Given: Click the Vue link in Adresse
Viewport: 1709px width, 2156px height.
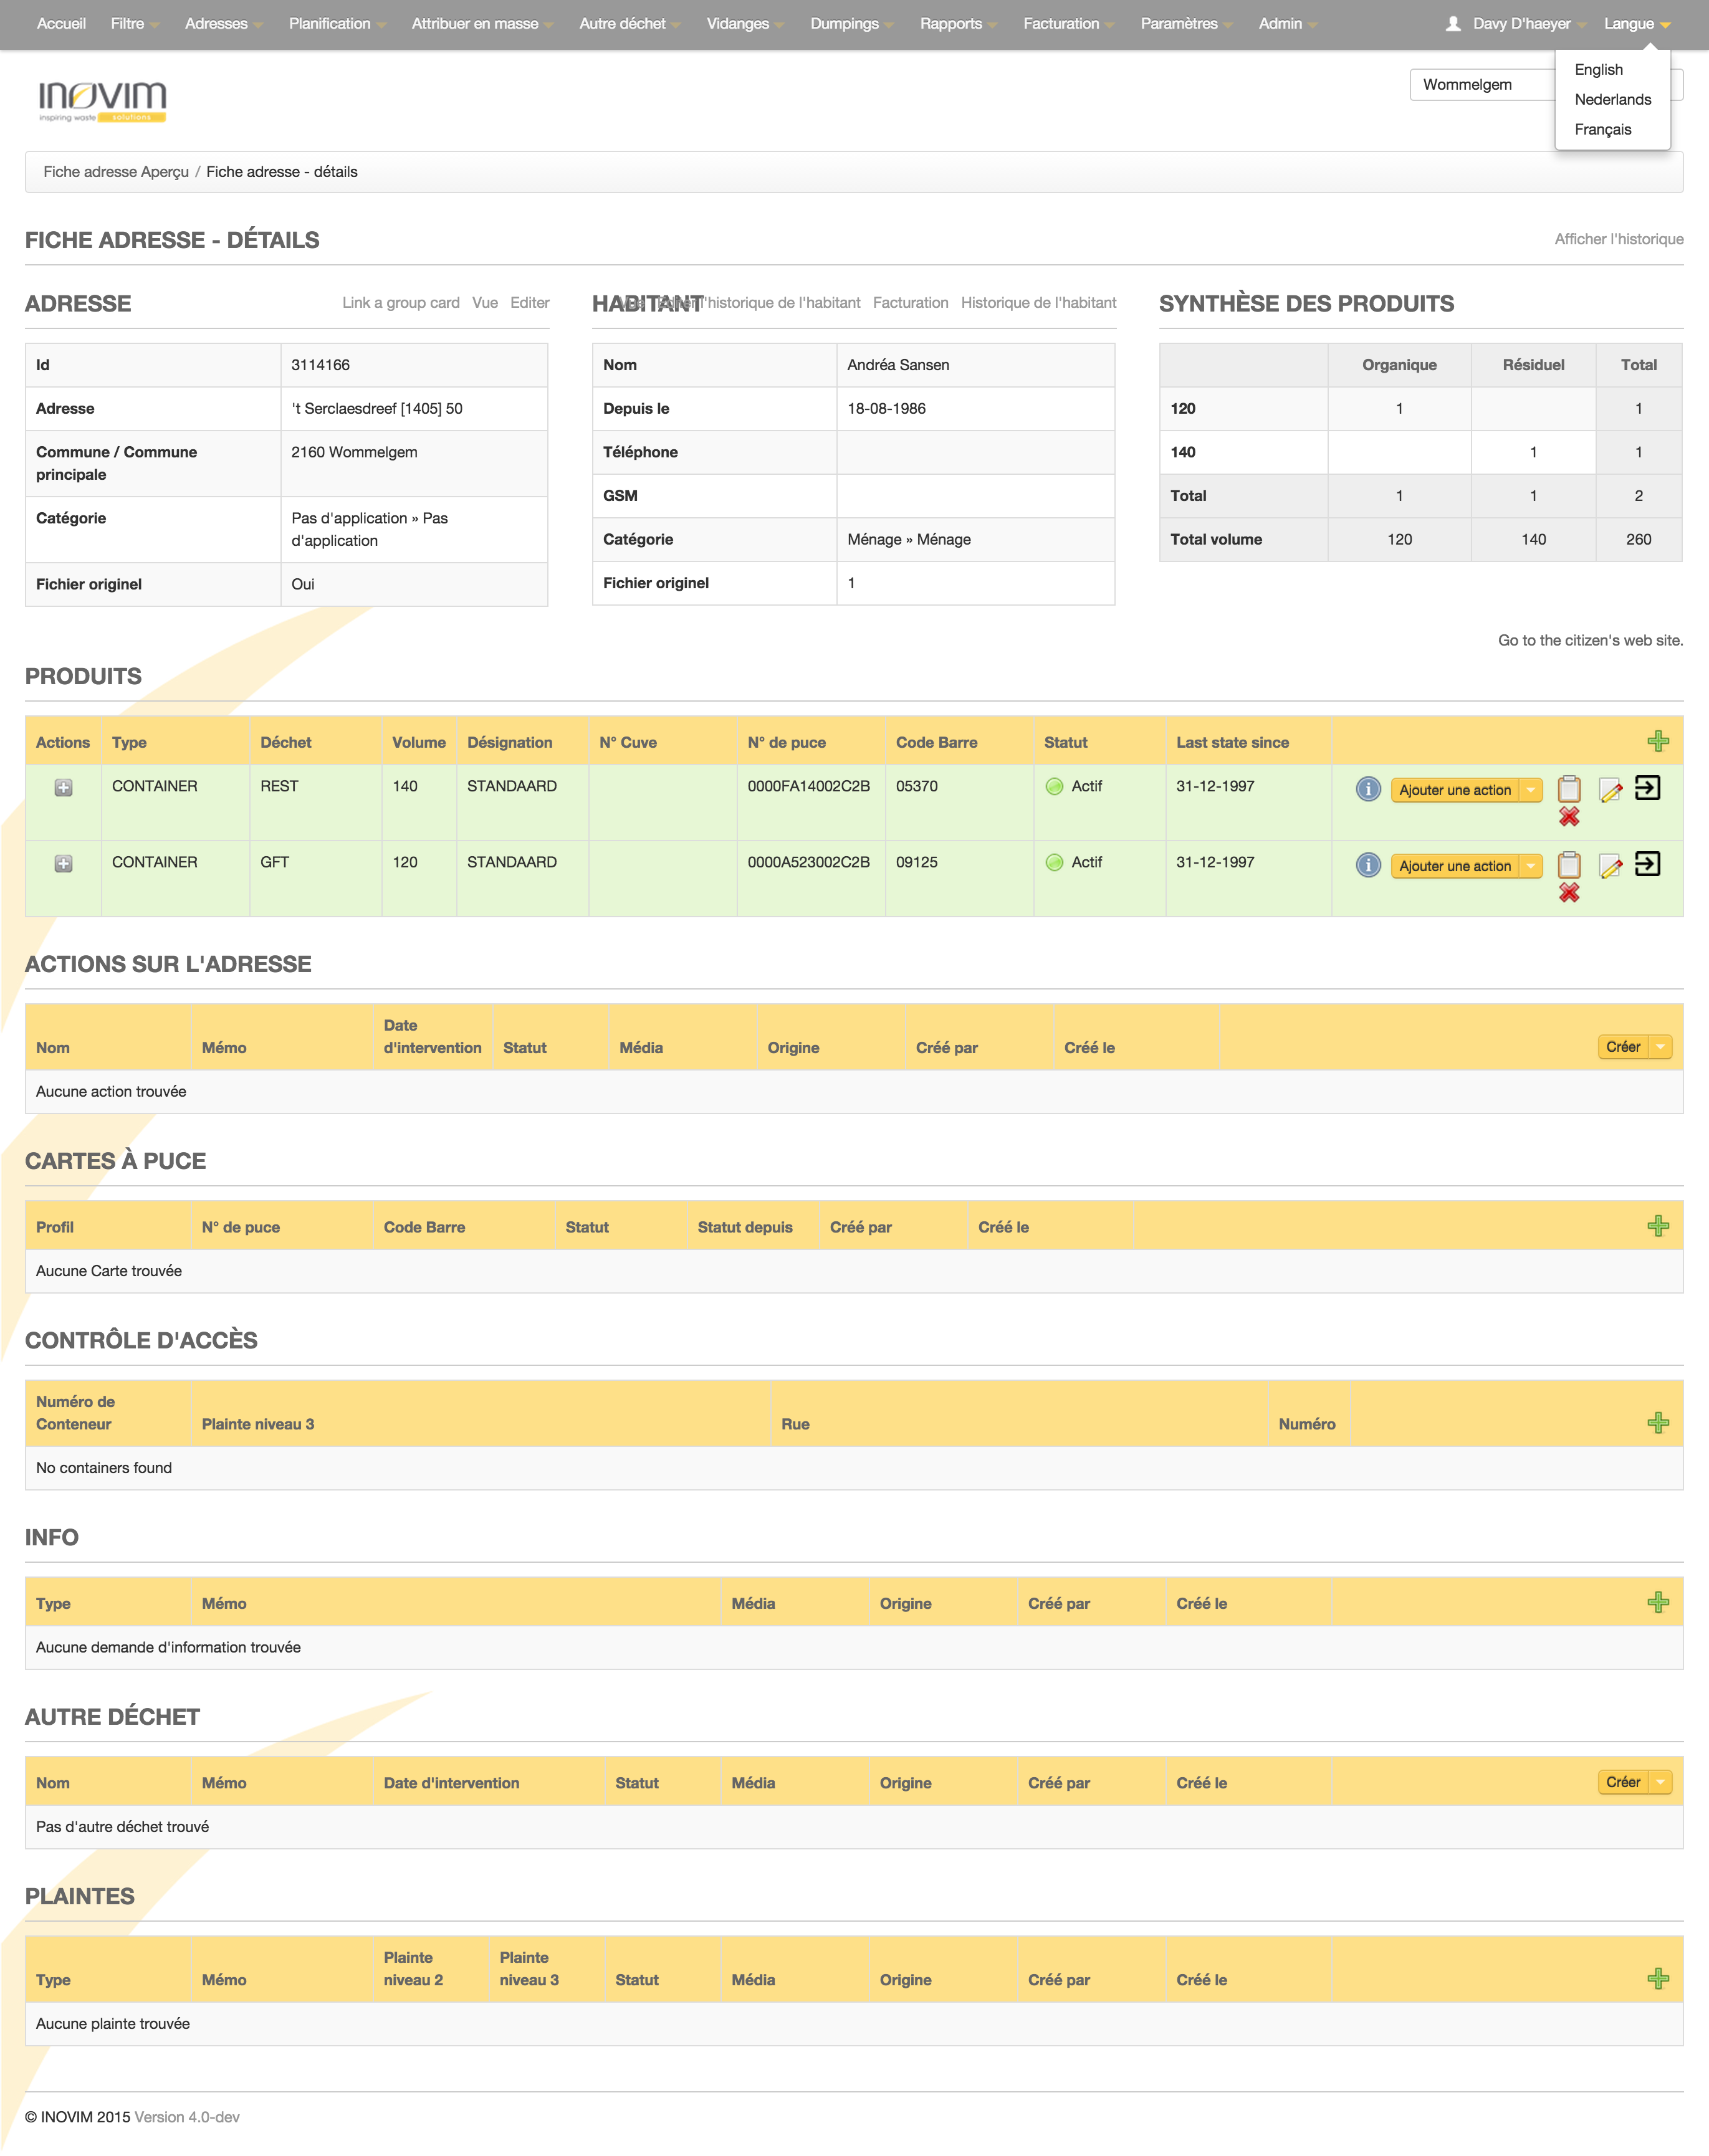Looking at the screenshot, I should coord(485,303).
